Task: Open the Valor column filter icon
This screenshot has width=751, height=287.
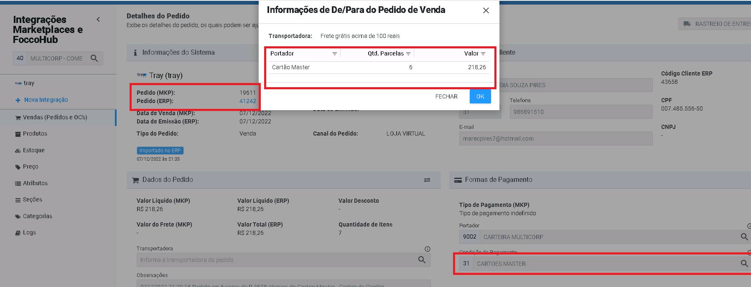Action: pyautogui.click(x=483, y=54)
